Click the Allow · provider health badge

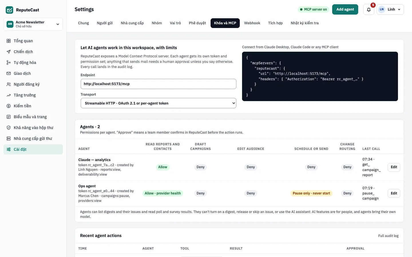(x=163, y=193)
